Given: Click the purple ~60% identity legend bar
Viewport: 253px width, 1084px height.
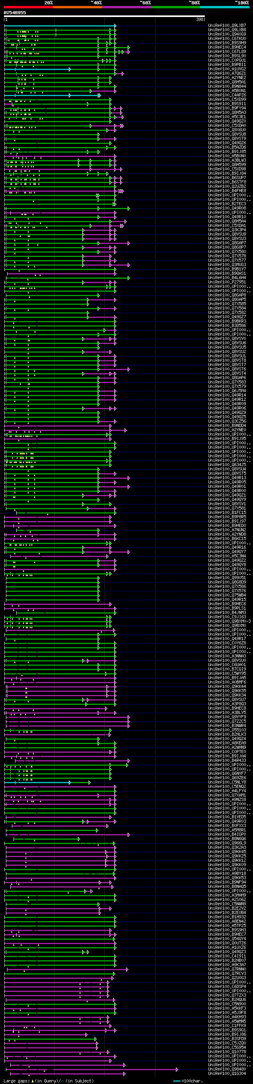Looking at the screenshot, I should 126,7.
